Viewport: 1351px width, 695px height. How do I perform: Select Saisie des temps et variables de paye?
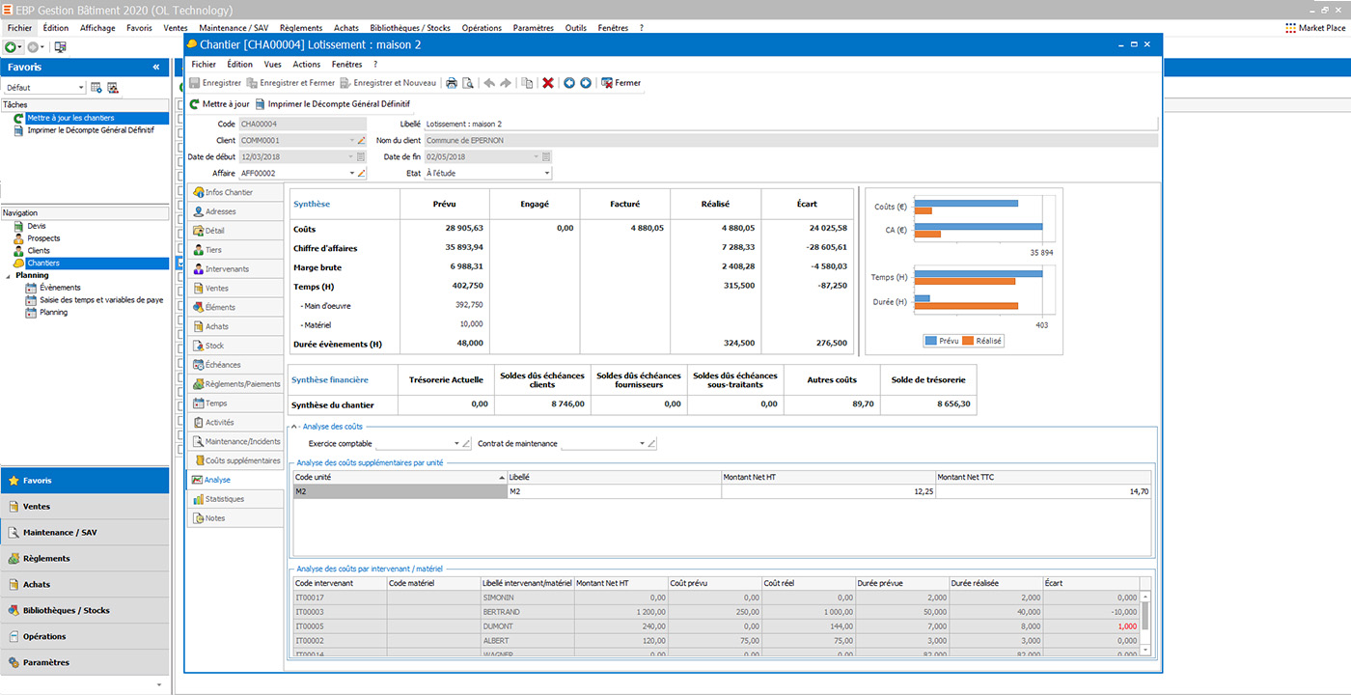[101, 300]
